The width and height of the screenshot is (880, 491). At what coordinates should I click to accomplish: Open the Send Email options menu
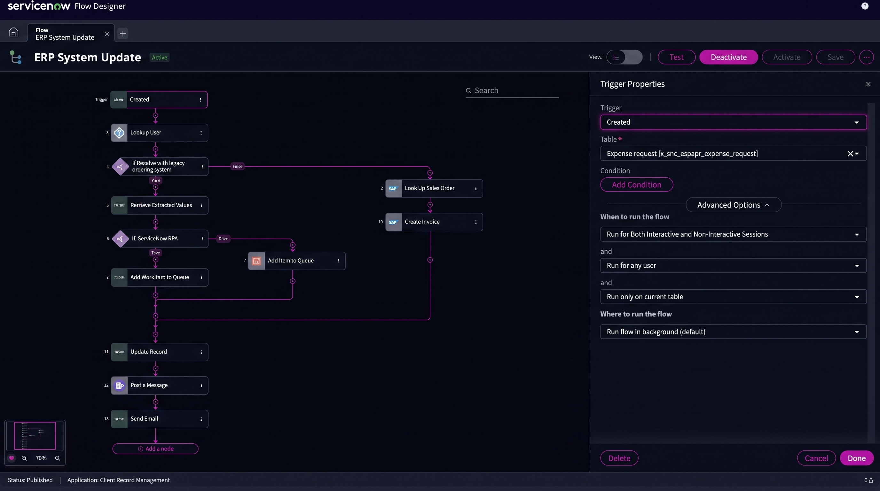coord(201,419)
